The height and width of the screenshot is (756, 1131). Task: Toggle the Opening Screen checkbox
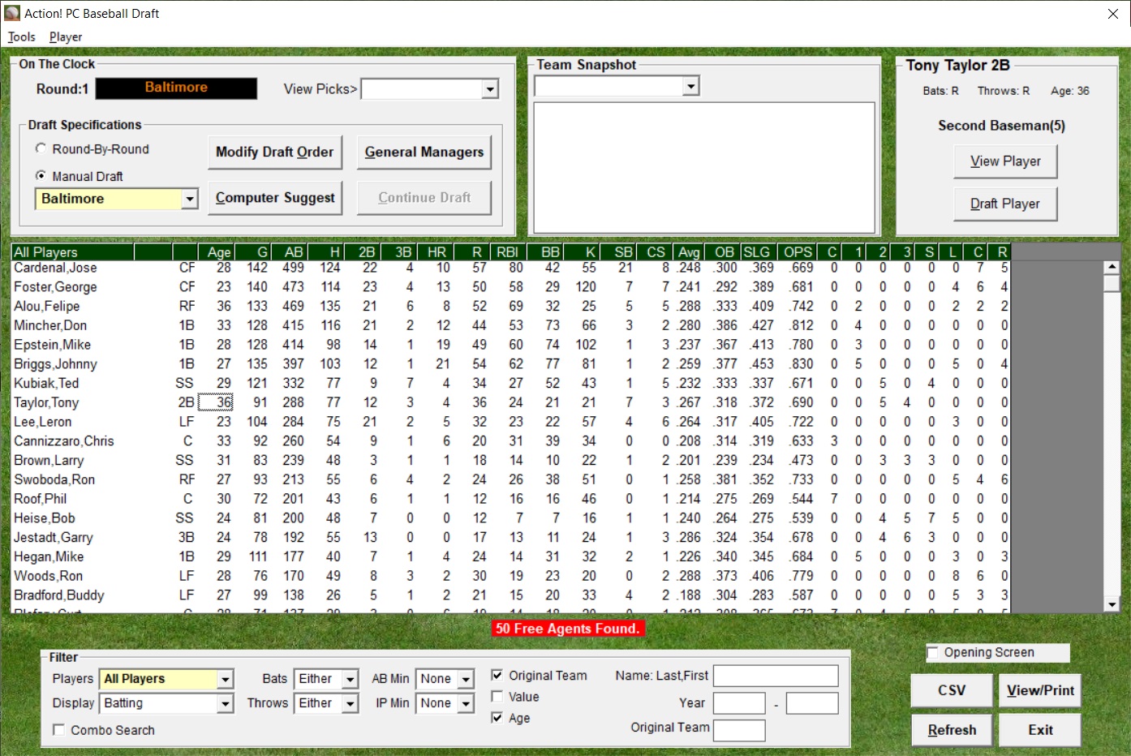933,652
